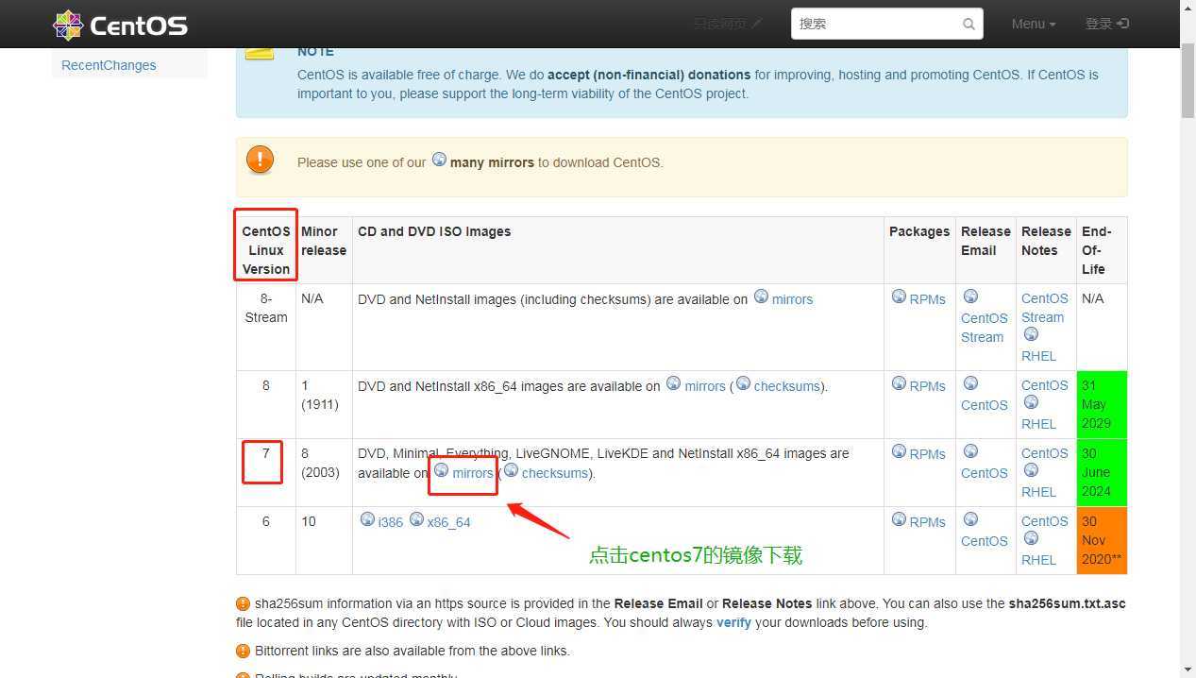Click the orange warning icon in mirrors notice
Image resolution: width=1196 pixels, height=678 pixels.
click(x=260, y=160)
